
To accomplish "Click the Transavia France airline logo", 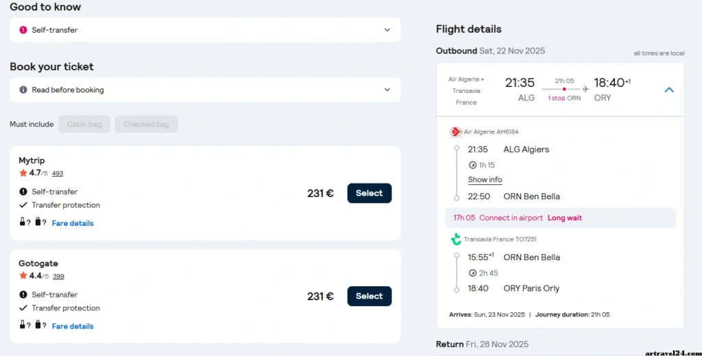I will pyautogui.click(x=456, y=239).
